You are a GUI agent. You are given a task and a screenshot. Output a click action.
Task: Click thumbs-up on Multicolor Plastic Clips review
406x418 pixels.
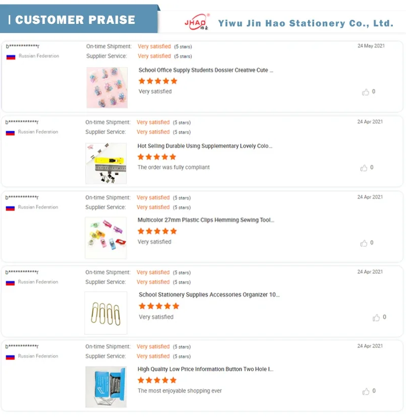[364, 243]
